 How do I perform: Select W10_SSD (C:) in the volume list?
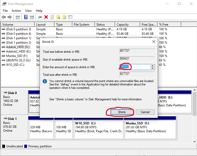pyautogui.click(x=15, y=65)
